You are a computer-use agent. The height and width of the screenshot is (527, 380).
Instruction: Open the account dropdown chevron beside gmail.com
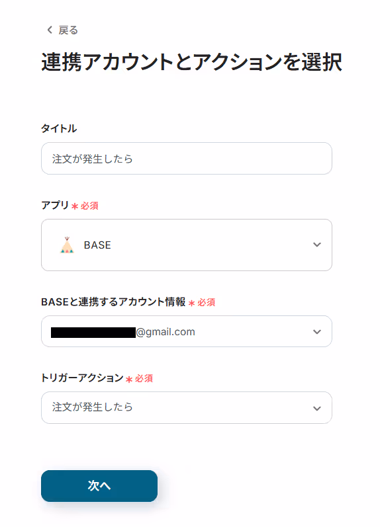(316, 332)
